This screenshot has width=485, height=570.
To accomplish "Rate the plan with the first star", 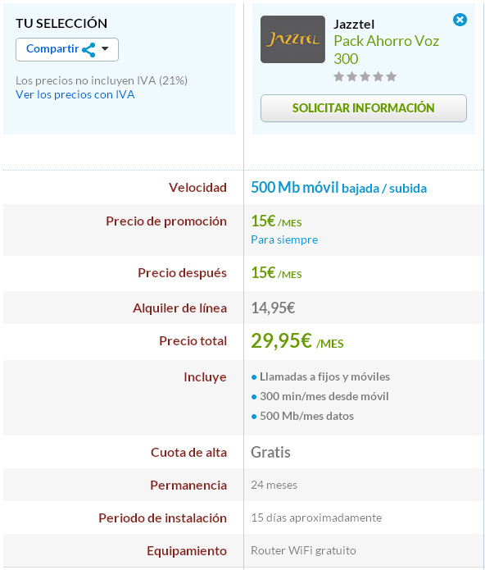I will coord(338,77).
